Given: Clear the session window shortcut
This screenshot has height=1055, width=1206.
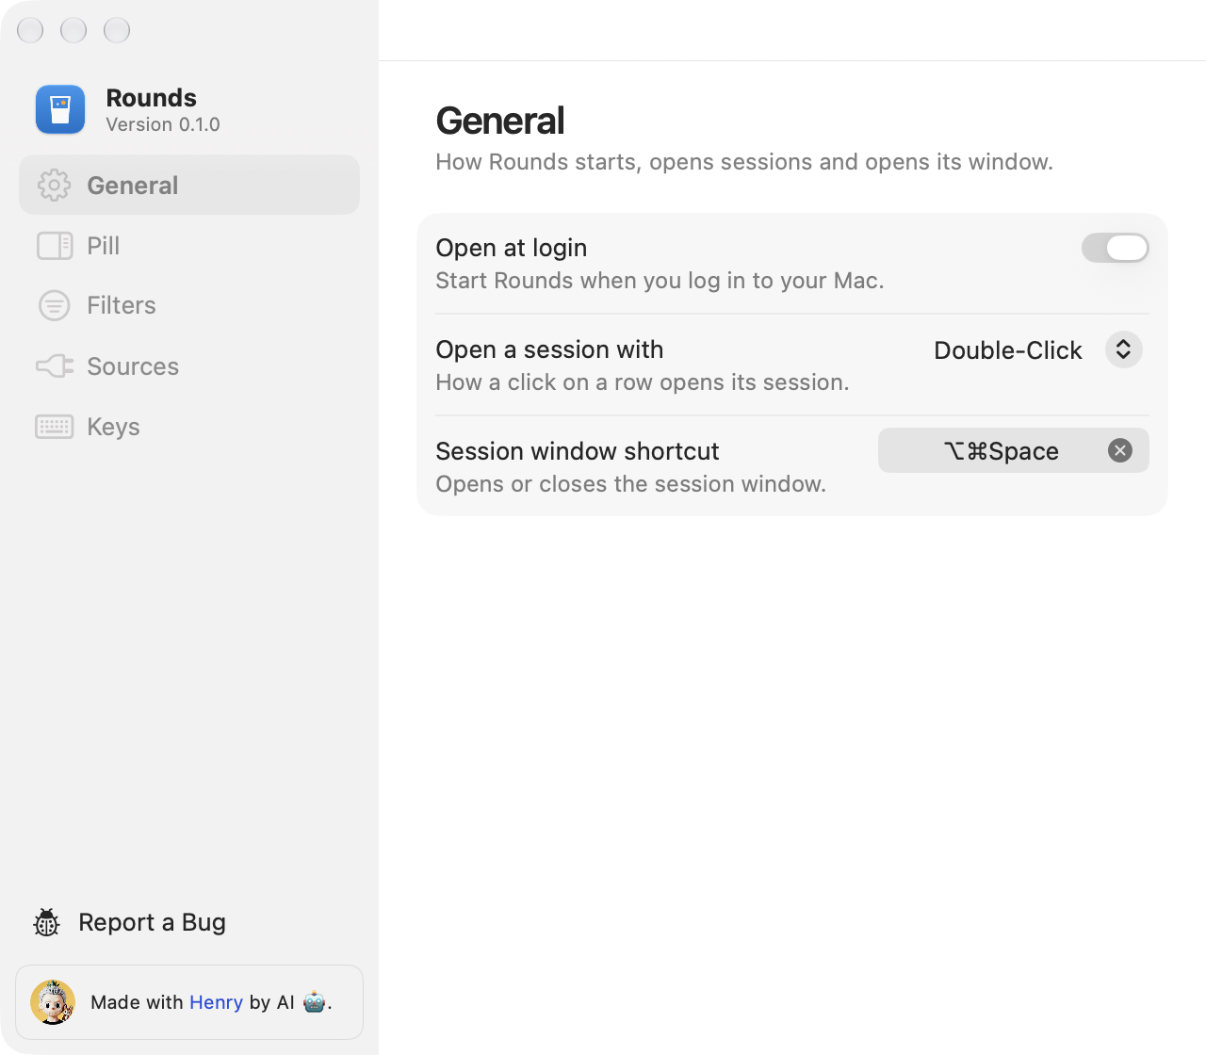Looking at the screenshot, I should pyautogui.click(x=1120, y=450).
